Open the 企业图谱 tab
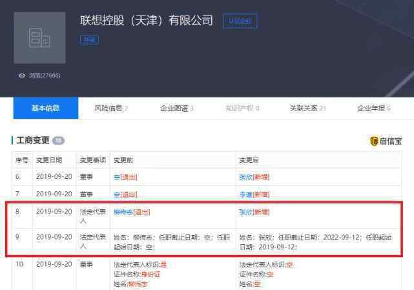Viewport: 414px width, 290px height. 177,108
